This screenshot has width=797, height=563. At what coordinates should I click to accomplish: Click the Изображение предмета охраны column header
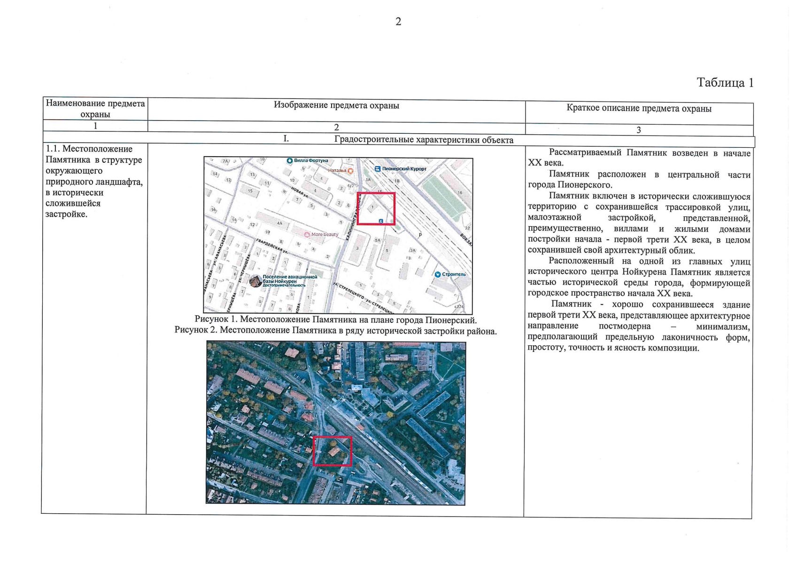(x=336, y=106)
